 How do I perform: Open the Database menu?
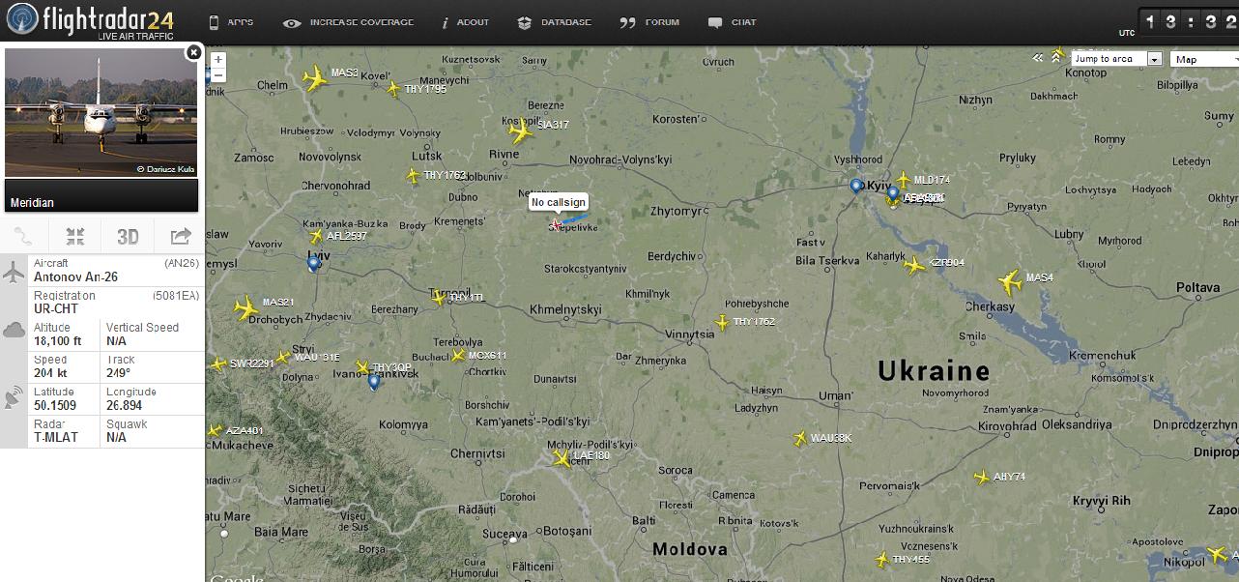tap(554, 22)
